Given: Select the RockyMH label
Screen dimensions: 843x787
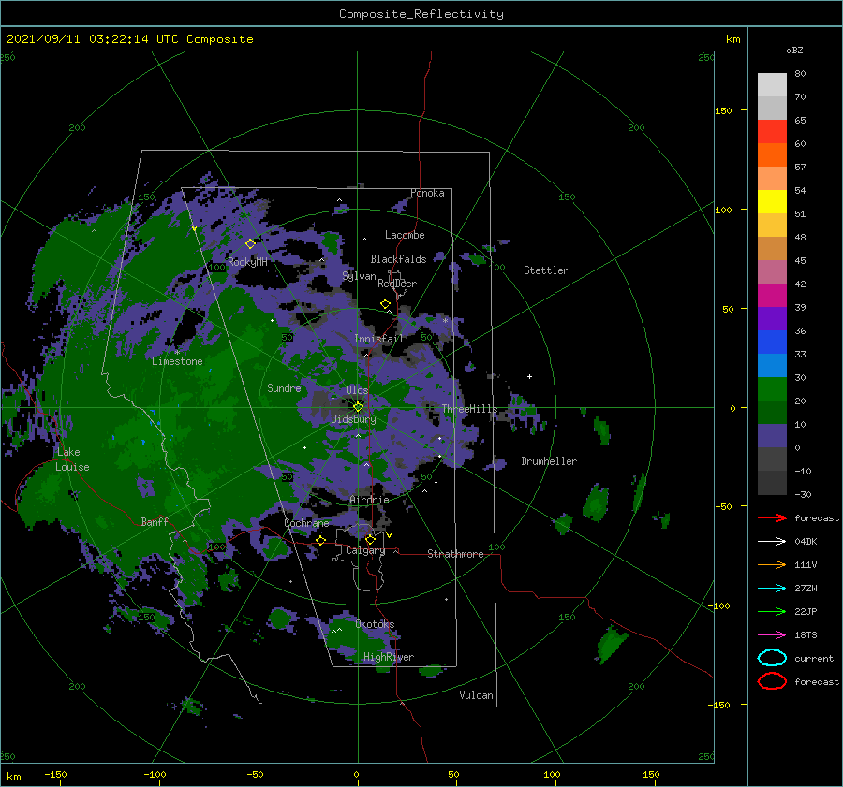Looking at the screenshot, I should pos(247,262).
